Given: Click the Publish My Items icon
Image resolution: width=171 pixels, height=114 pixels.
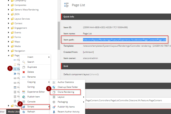Looking at the screenshot, I should click(54, 107).
